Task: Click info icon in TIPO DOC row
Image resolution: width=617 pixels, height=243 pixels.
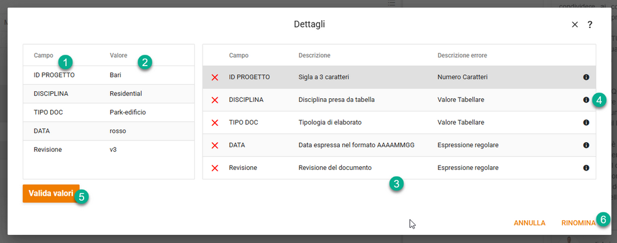Action: coord(586,123)
